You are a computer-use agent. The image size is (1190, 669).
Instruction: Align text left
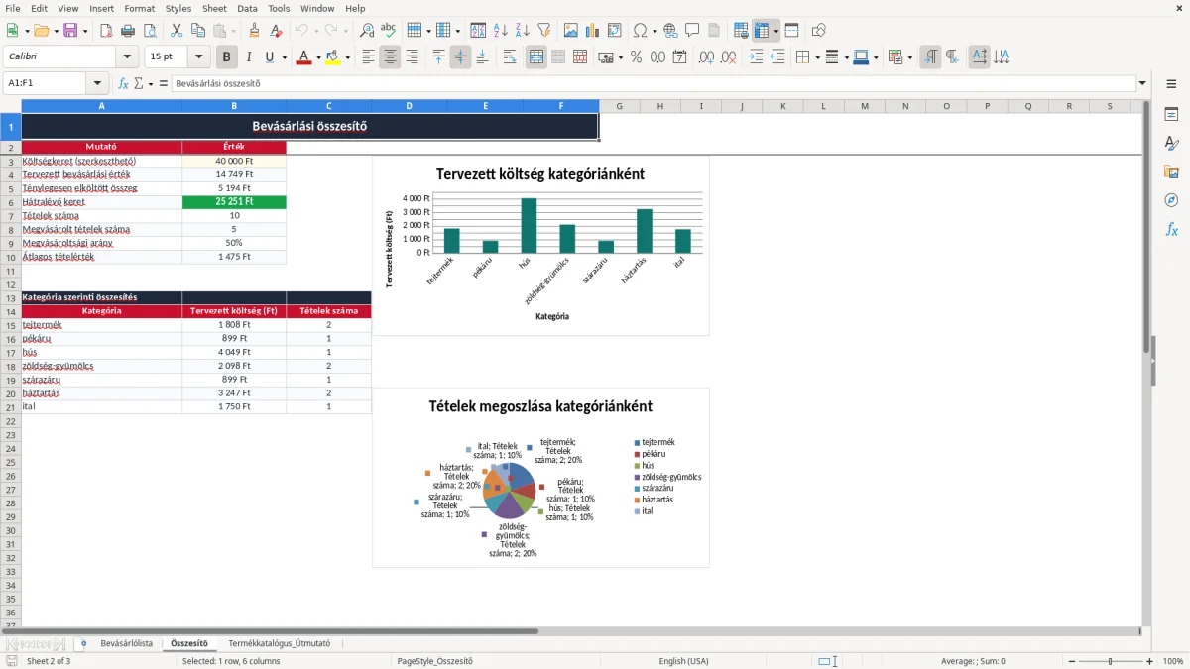tap(369, 56)
